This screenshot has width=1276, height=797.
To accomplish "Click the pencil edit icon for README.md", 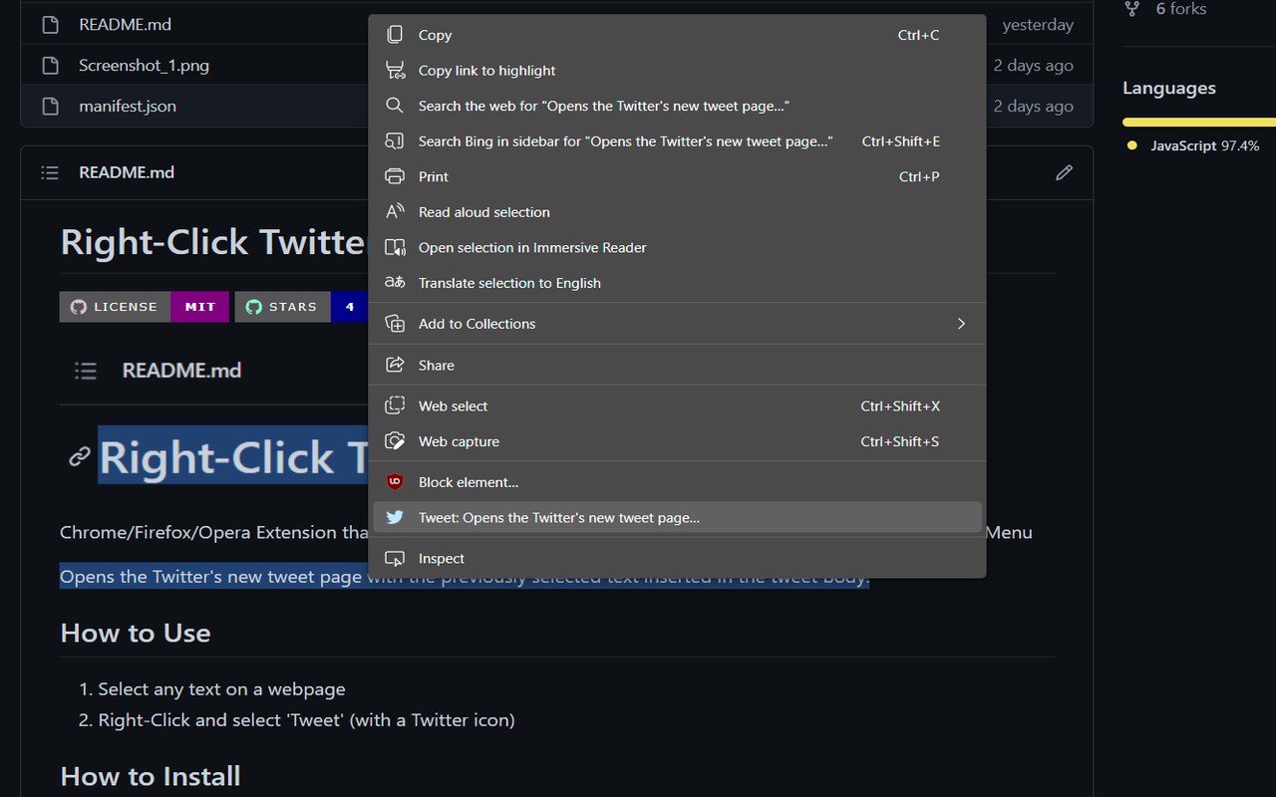I will (1064, 172).
